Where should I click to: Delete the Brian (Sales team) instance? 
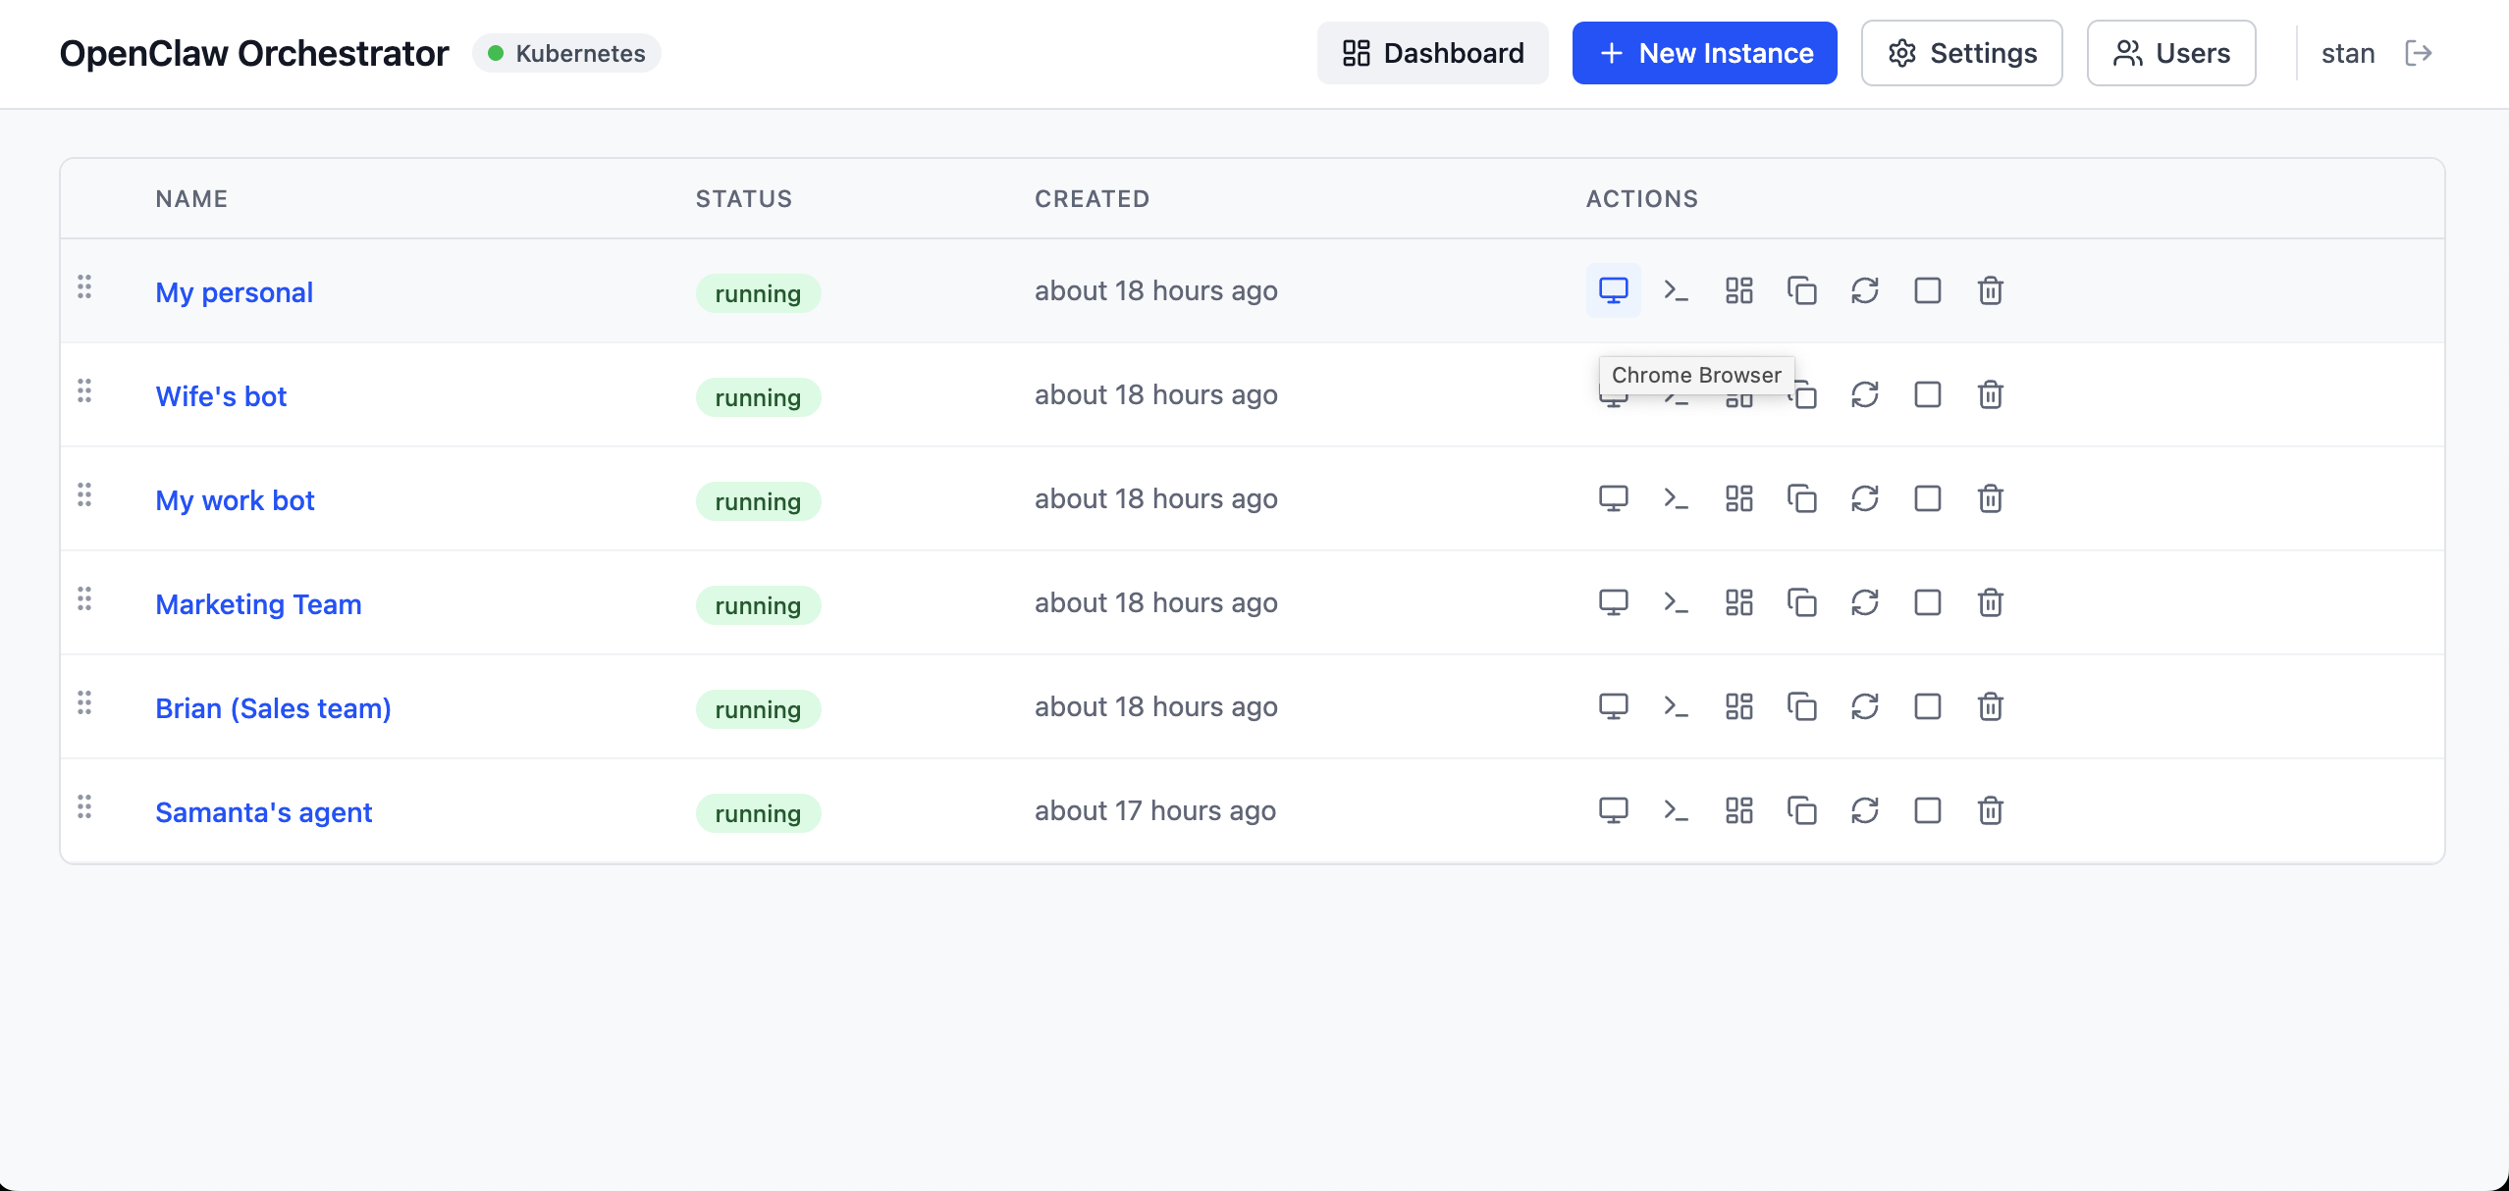click(x=1990, y=706)
